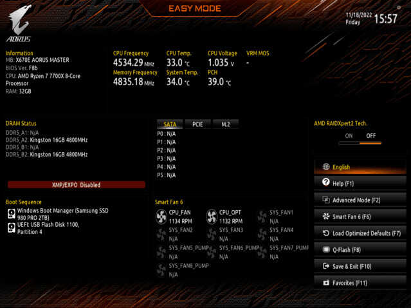Viewport: 411px width, 308px height.
Task: Click the SYS_FAN6_PUMP fan icon
Action: [212, 253]
